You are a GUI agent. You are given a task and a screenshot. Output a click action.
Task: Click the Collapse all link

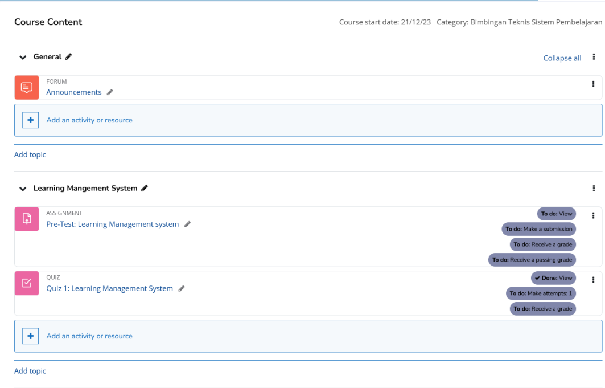coord(562,58)
